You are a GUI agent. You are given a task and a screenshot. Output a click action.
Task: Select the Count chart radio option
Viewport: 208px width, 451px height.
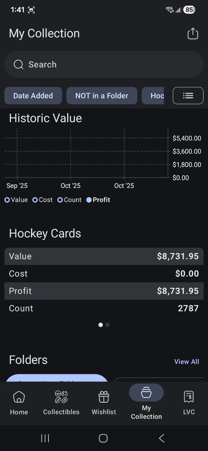[x=60, y=200]
